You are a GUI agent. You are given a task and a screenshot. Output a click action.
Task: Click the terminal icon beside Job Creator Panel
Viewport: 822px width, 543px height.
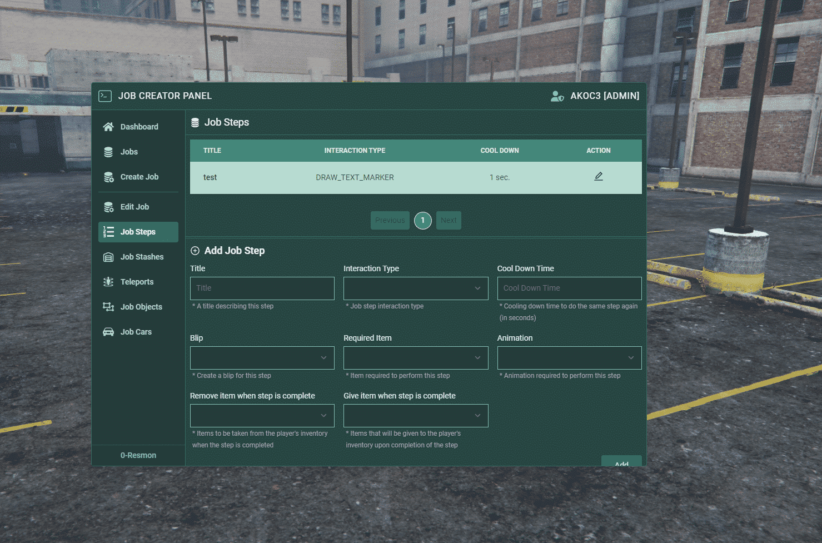tap(105, 96)
